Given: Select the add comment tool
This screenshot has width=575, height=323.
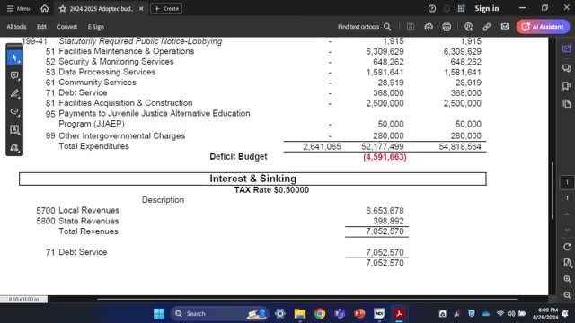Looking at the screenshot, I should click(14, 75).
